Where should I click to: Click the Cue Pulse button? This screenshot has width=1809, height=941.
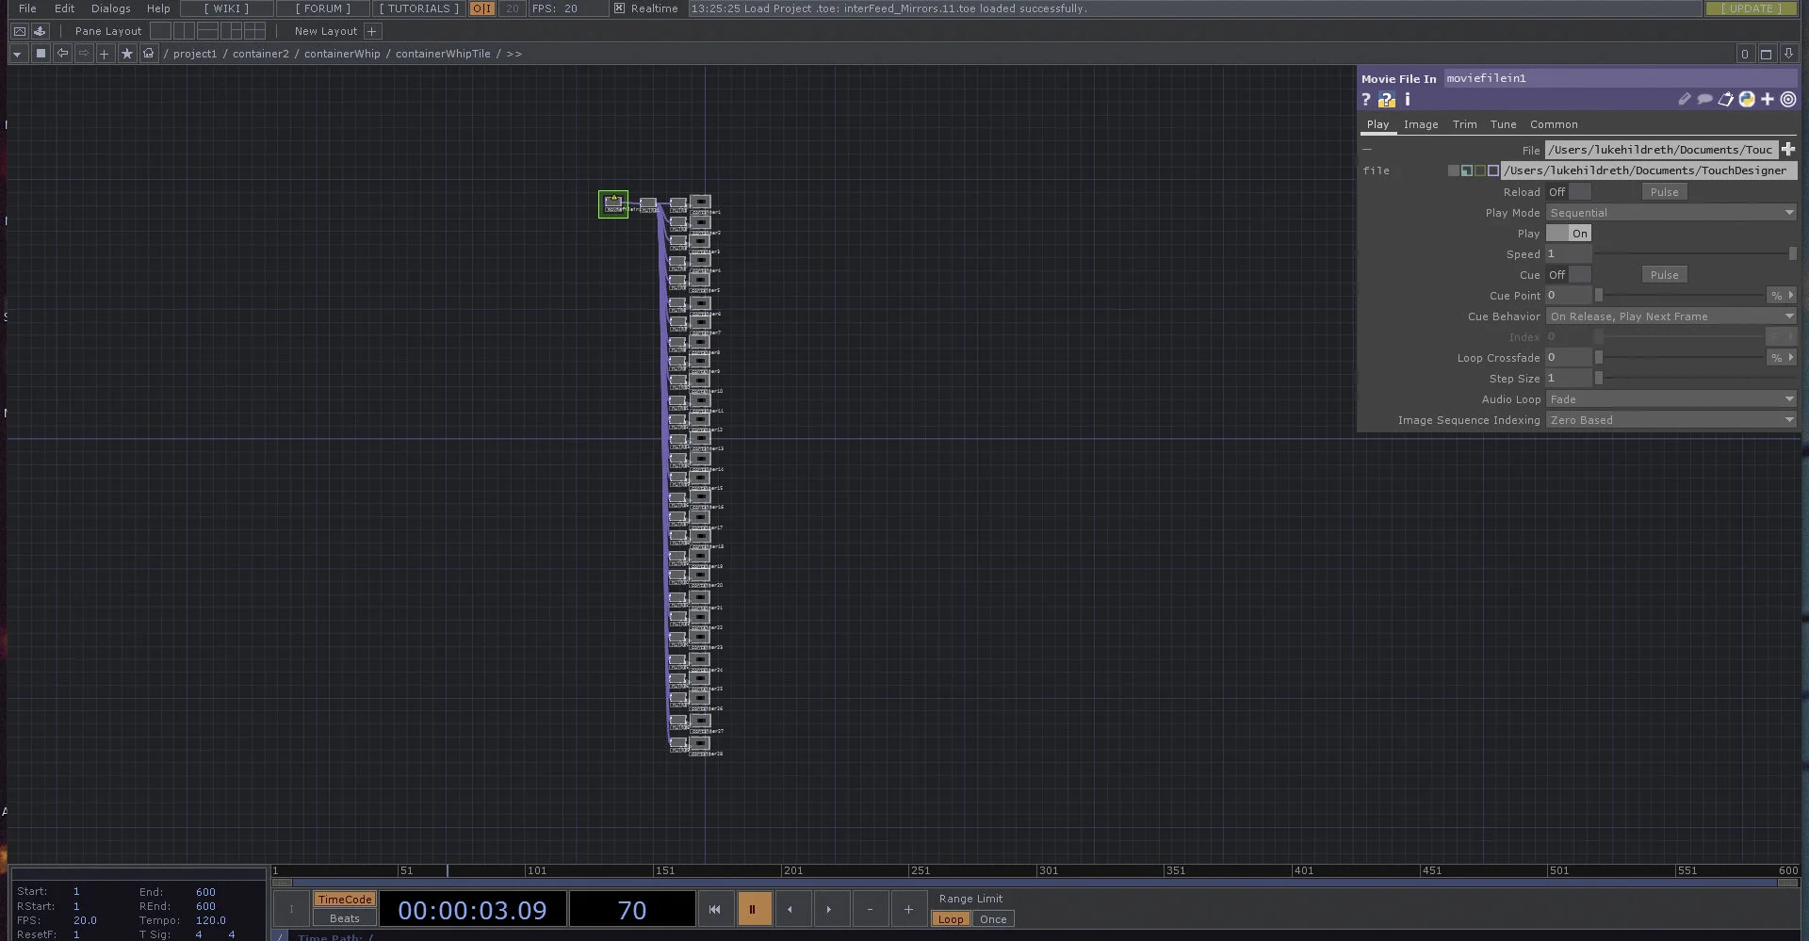pos(1664,275)
